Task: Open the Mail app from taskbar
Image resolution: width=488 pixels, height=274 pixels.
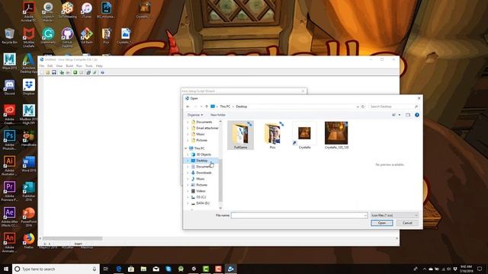Action: [x=156, y=269]
